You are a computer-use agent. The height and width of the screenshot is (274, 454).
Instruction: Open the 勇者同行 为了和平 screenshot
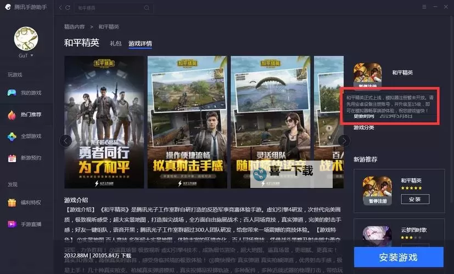(104, 122)
